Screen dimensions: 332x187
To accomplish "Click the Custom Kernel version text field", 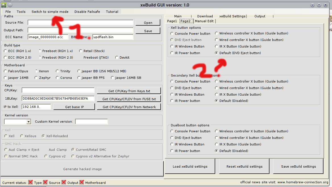I will (x=91, y=122).
